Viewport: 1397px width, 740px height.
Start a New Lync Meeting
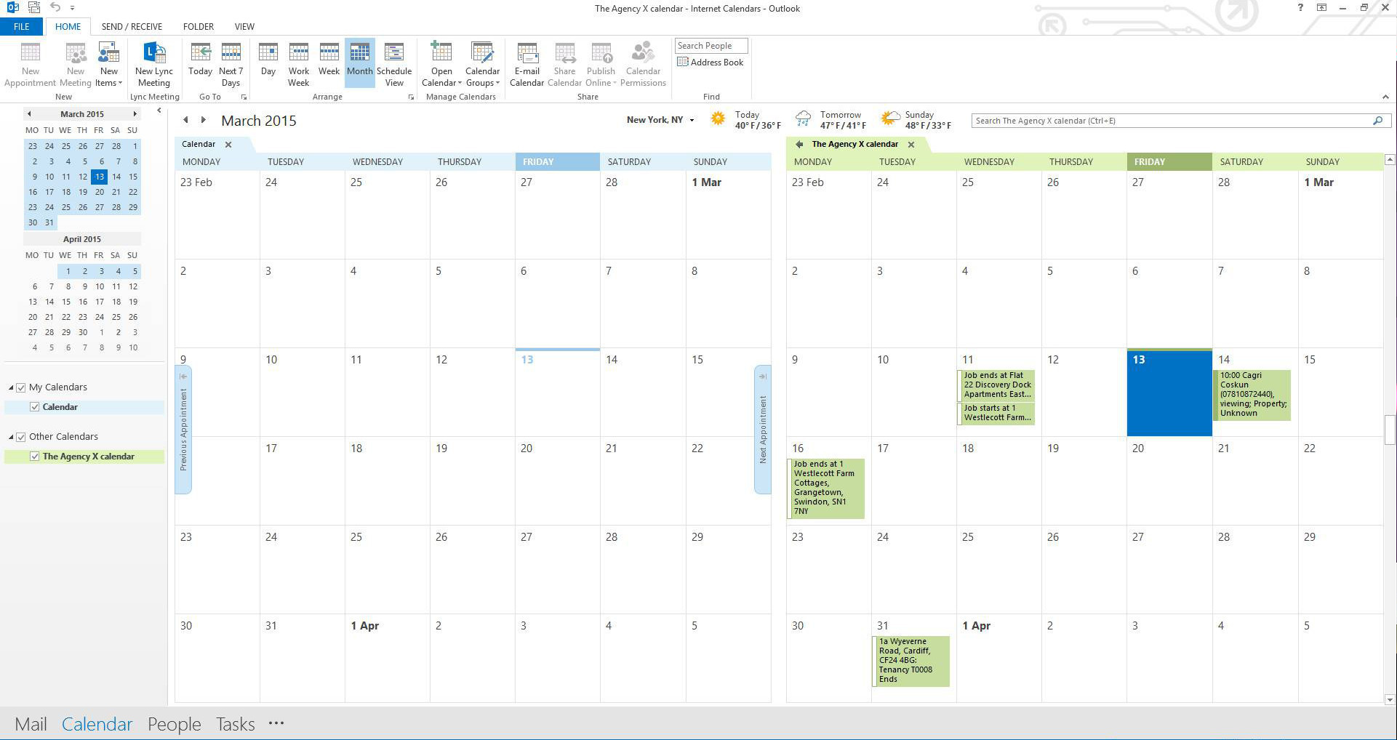point(154,64)
